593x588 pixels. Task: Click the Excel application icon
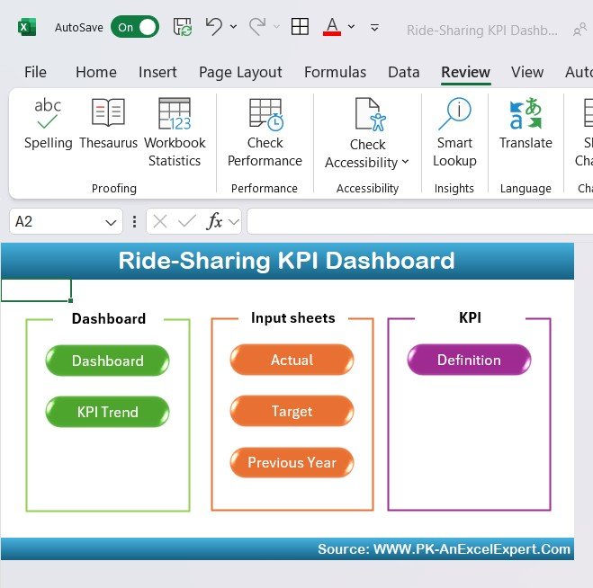pyautogui.click(x=26, y=27)
